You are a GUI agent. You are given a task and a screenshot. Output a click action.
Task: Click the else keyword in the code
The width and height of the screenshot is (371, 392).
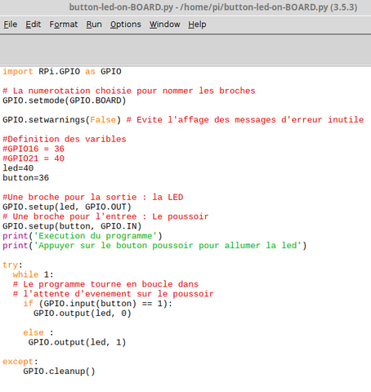(x=34, y=332)
